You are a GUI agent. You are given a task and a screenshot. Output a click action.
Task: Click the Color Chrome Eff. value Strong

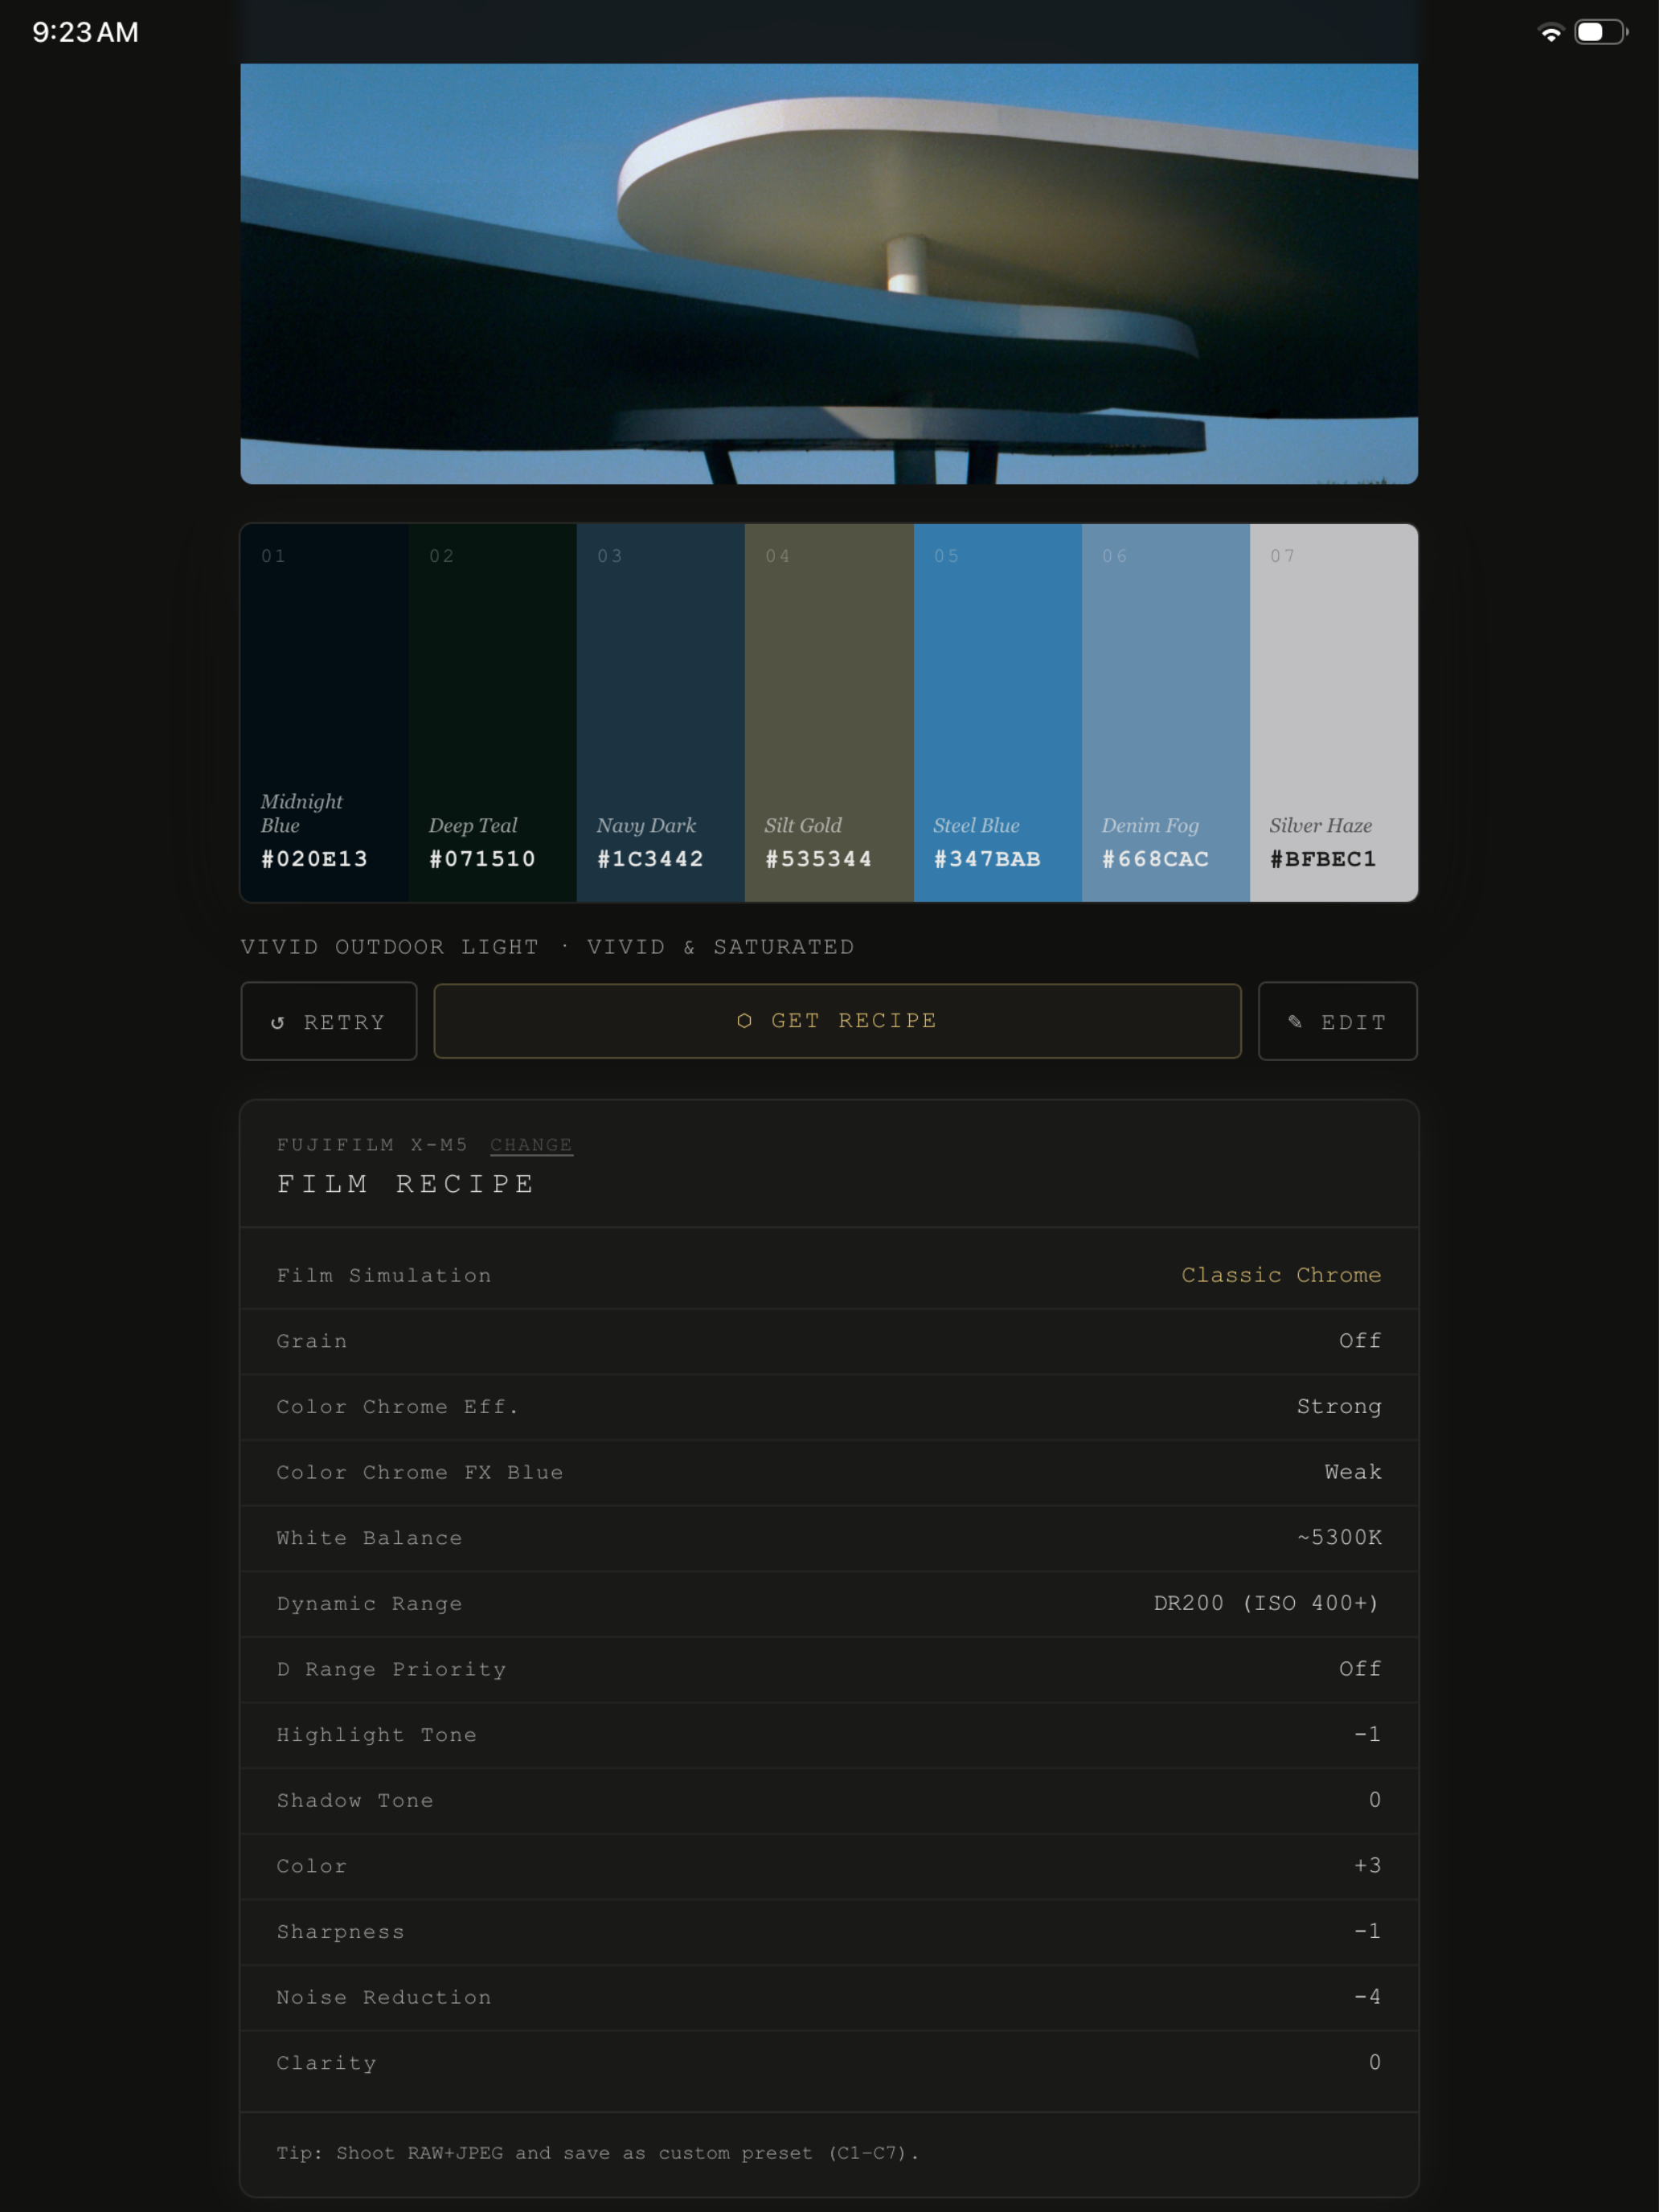[x=1339, y=1407]
